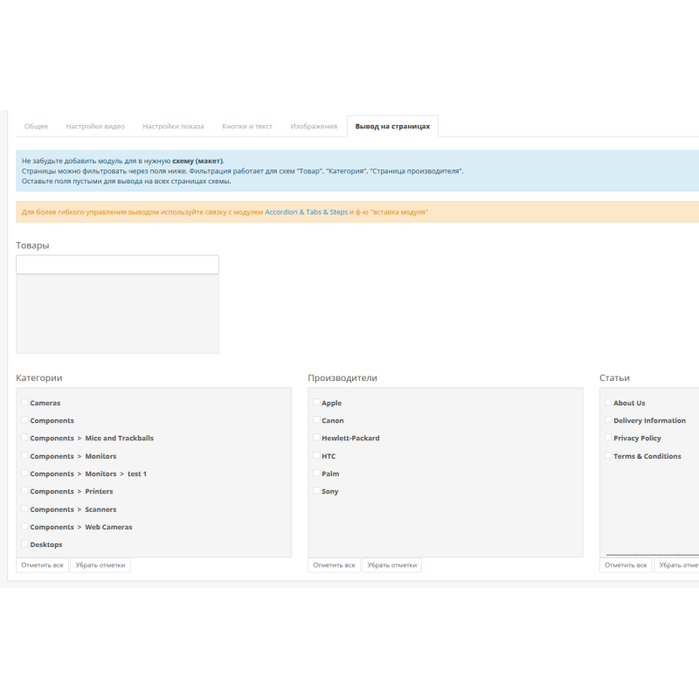Tick the About Us article checkbox
This screenshot has width=699, height=699.
coord(607,403)
